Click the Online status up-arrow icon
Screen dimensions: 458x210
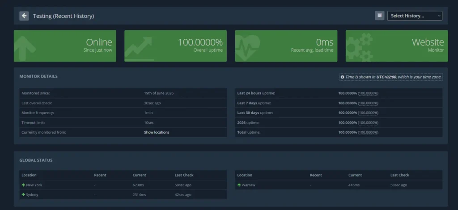[x=25, y=48]
